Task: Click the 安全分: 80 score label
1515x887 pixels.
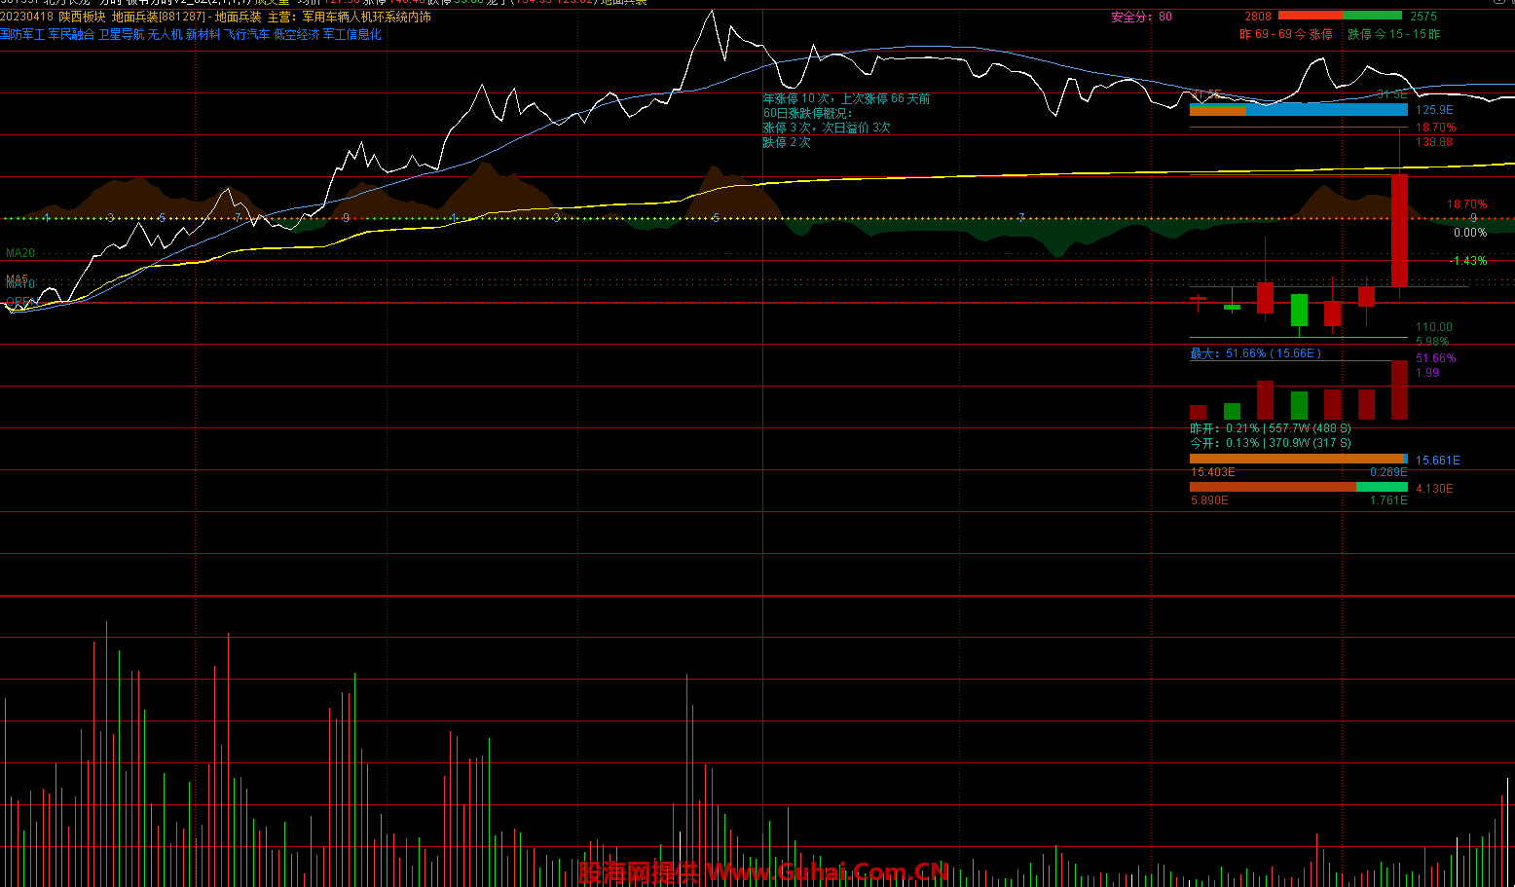Action: click(1141, 18)
